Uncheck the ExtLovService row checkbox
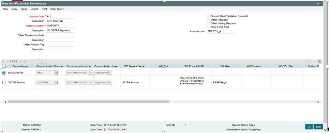 (4, 73)
